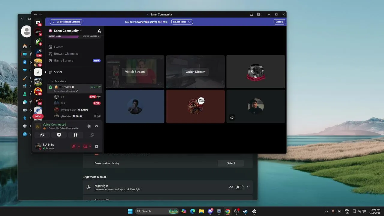The height and width of the screenshot is (216, 384).
Task: Click the invite people icon beside Sahm Community
Action: (x=99, y=31)
